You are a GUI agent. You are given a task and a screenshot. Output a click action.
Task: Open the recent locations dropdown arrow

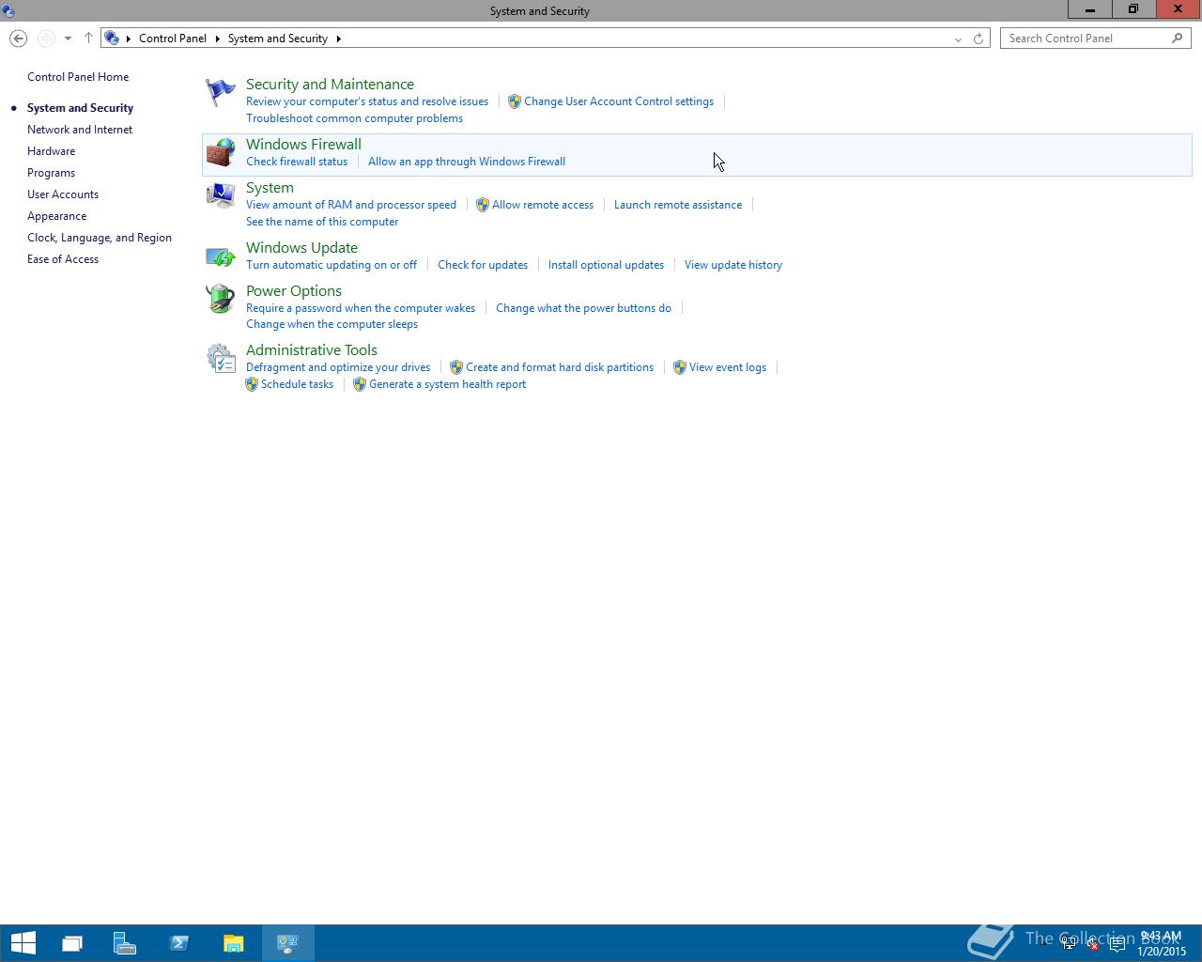coord(68,39)
